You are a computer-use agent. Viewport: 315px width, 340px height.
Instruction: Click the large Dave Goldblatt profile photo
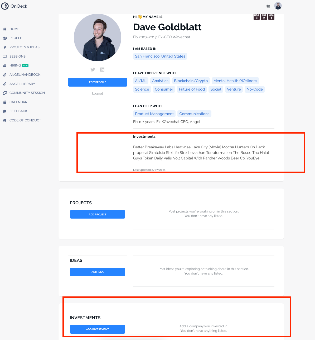tap(98, 37)
